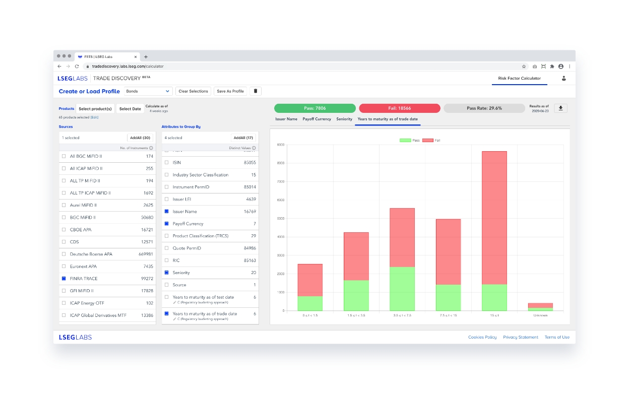629x394 pixels.
Task: Select Years to maturity as of trade date tab
Action: [388, 119]
